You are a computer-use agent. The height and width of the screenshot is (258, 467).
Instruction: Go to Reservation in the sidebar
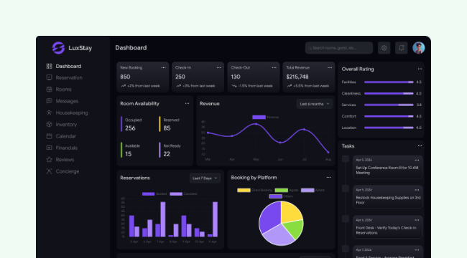point(69,77)
